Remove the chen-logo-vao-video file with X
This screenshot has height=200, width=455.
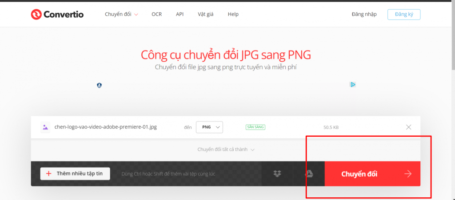(x=409, y=127)
